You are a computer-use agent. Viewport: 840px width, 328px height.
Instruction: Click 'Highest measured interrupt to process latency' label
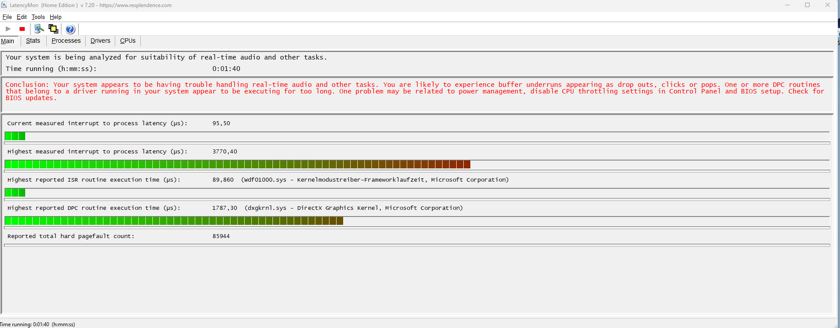pyautogui.click(x=97, y=152)
